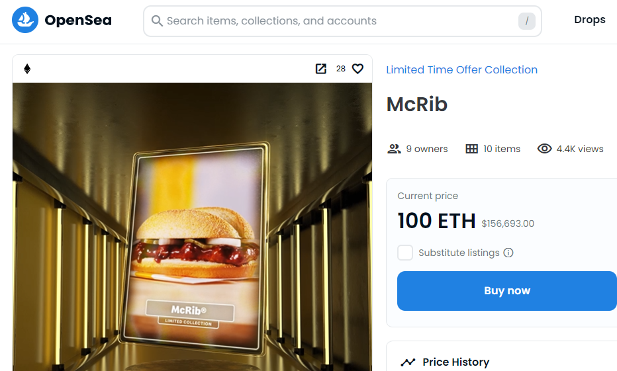Image resolution: width=617 pixels, height=371 pixels.
Task: Click the Buy now button
Action: pos(507,291)
